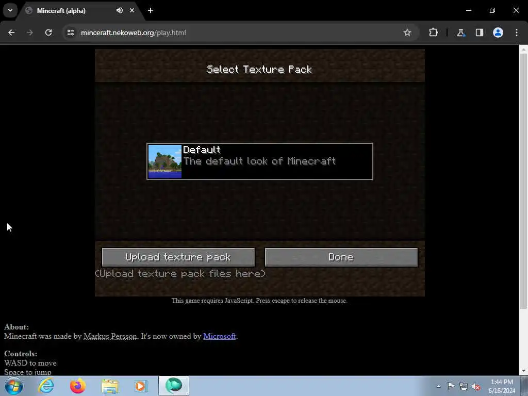Click the Default pack landscape thumbnail
This screenshot has width=528, height=396.
coord(165,161)
